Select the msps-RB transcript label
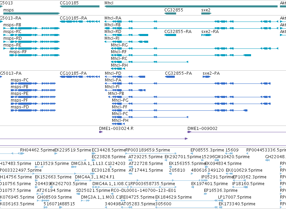The height and width of the screenshot is (209, 286). pyautogui.click(x=12, y=25)
